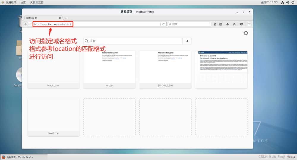Click the Pocket shield icon
Image resolution: width=297 pixels, height=160 pixels.
(x=241, y=24)
